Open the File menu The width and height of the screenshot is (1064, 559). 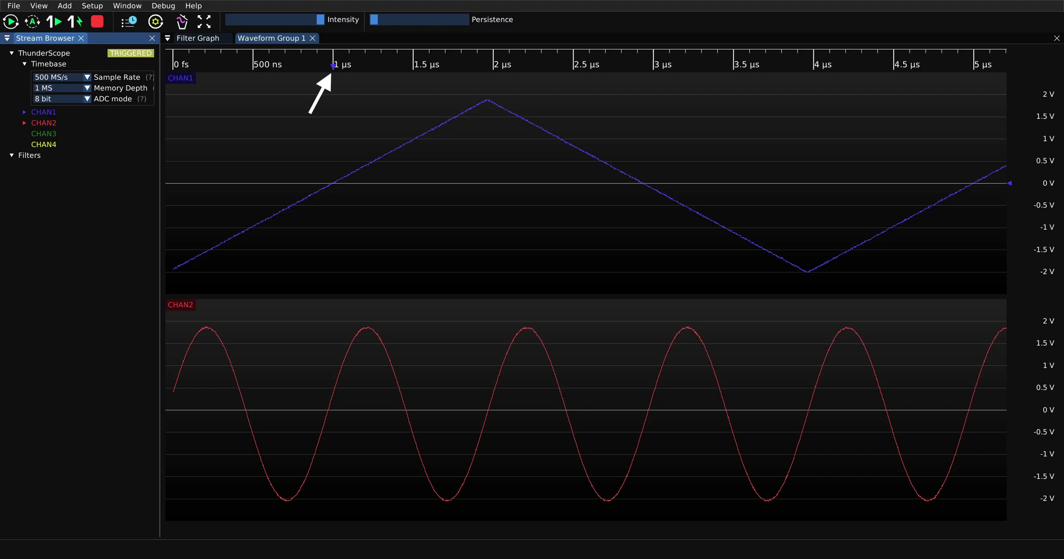[x=14, y=6]
